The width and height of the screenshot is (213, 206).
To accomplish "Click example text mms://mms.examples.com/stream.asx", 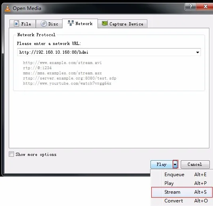I will (x=62, y=73).
